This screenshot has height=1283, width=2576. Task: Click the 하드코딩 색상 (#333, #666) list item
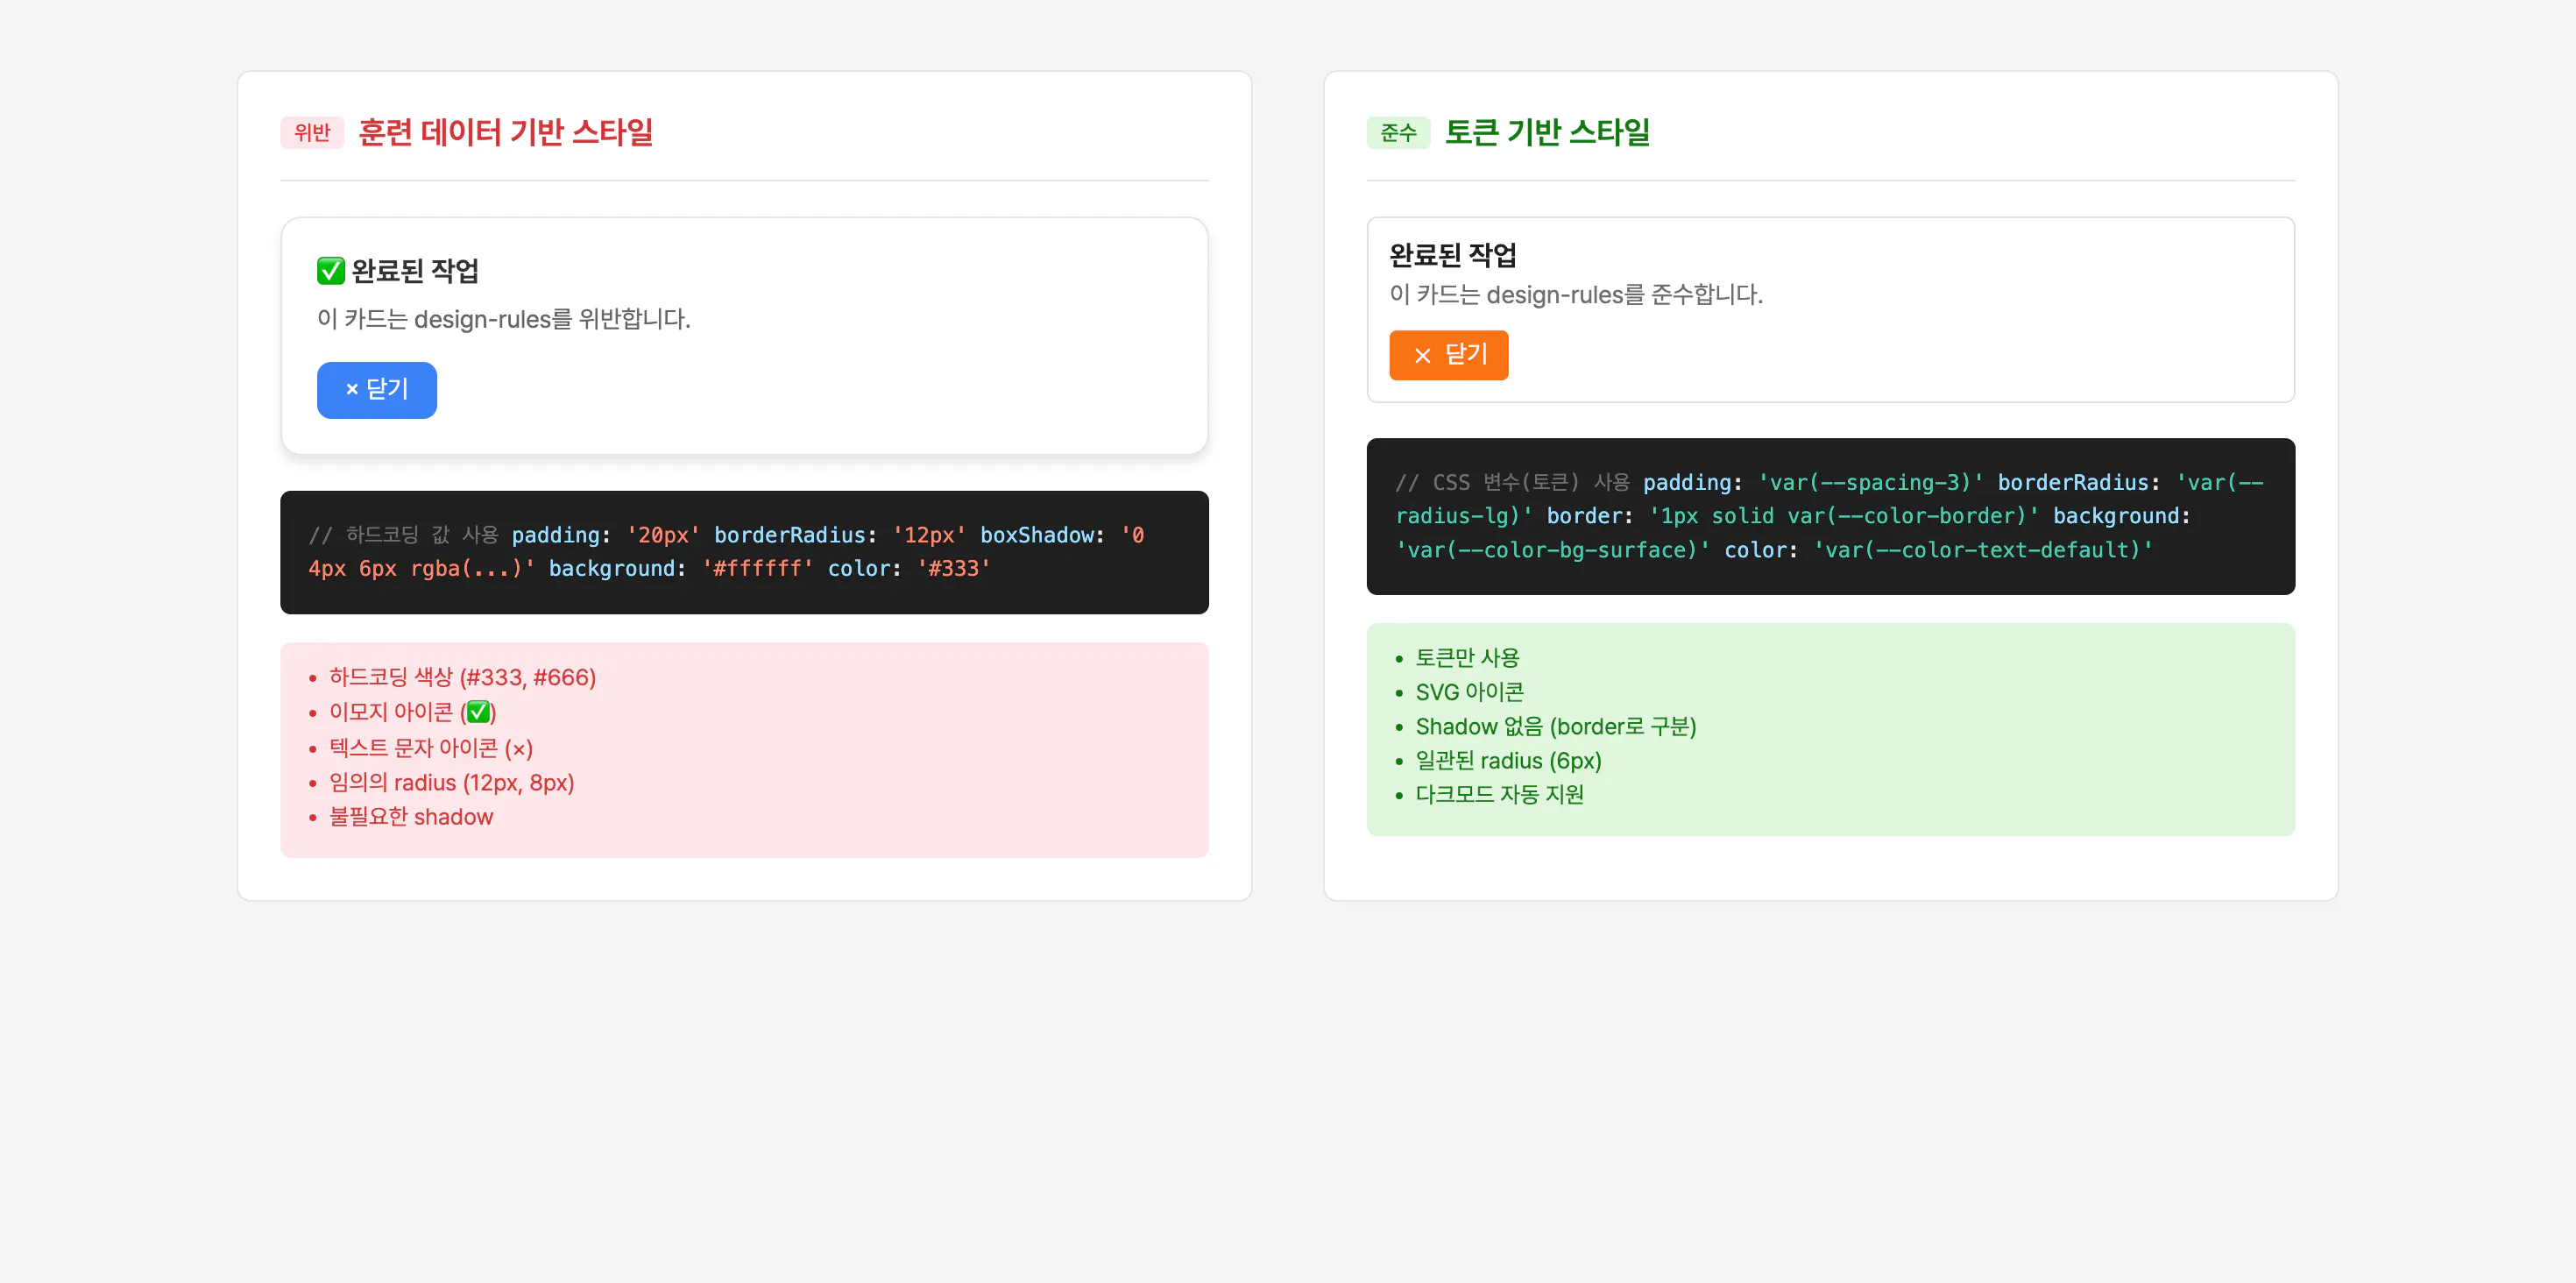click(x=462, y=678)
